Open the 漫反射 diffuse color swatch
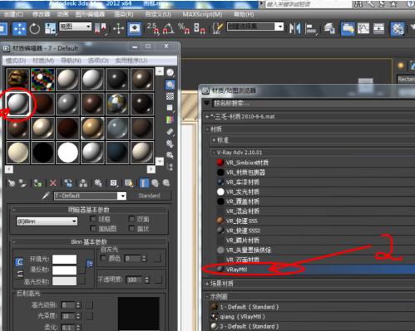 [x=64, y=270]
